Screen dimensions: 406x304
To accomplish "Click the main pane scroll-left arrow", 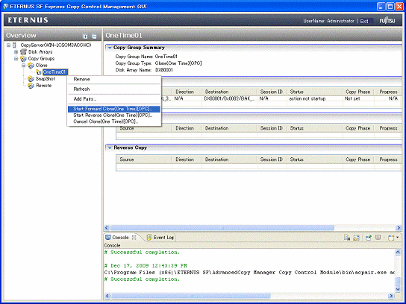I will click(x=107, y=228).
